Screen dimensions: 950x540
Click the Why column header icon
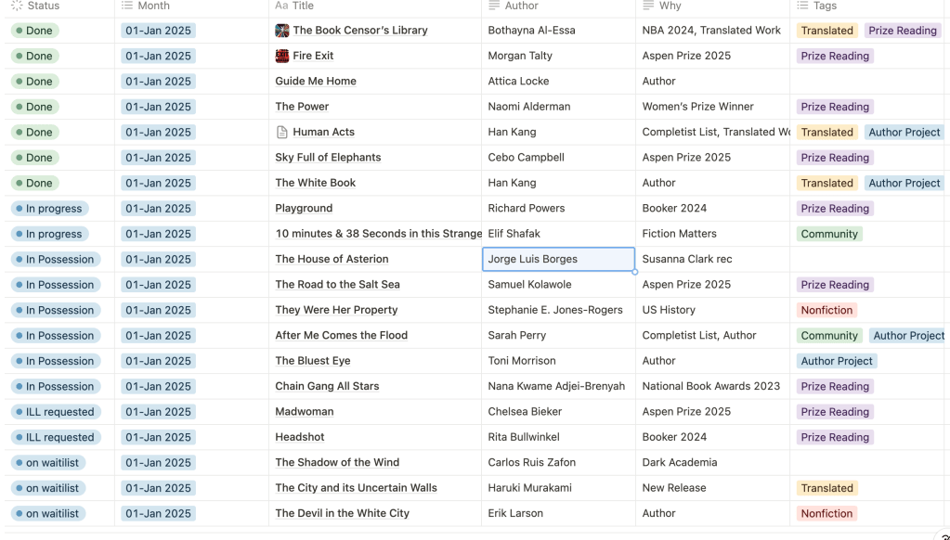coord(649,6)
